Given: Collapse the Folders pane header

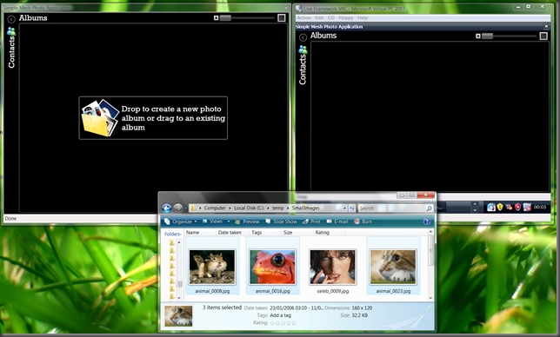Looking at the screenshot, I should click(x=172, y=234).
